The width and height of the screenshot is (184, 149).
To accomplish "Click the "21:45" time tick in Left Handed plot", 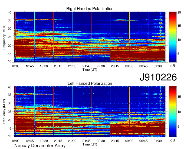I will click(87, 141).
